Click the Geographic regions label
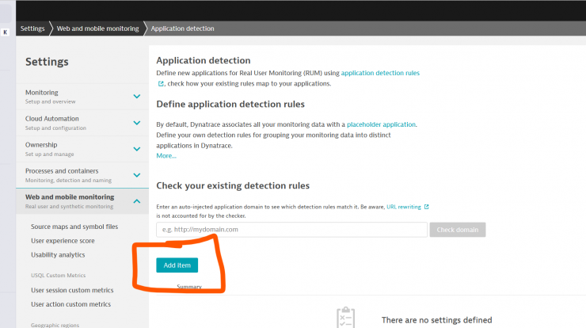Image resolution: width=586 pixels, height=328 pixels. tap(55, 325)
